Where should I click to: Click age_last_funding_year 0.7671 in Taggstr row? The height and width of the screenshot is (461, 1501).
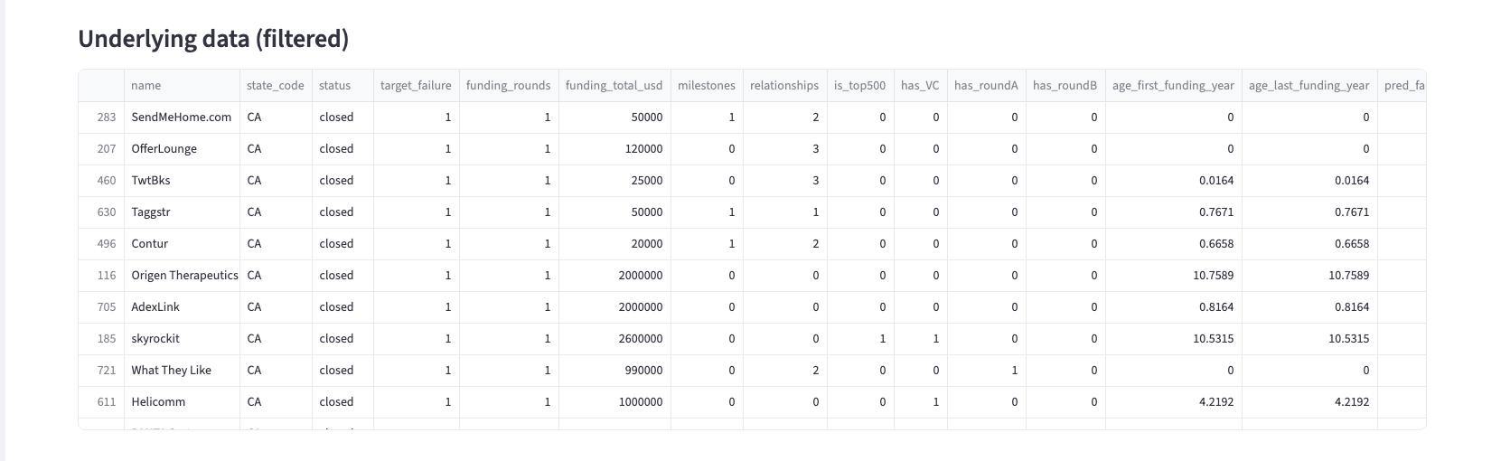click(x=1309, y=212)
